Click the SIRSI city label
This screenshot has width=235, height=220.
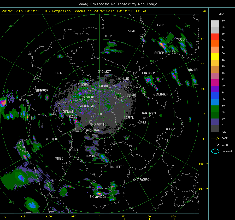[x=59, y=159]
